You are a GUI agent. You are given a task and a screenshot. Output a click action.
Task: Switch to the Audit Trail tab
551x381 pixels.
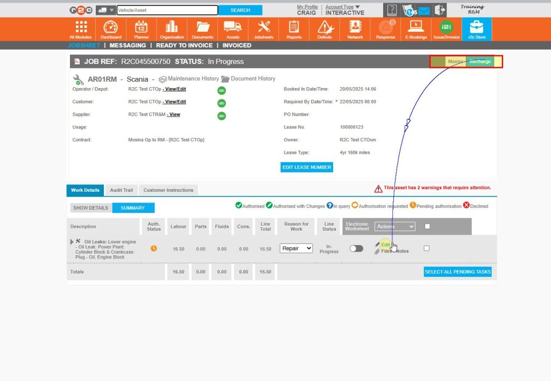pos(121,190)
